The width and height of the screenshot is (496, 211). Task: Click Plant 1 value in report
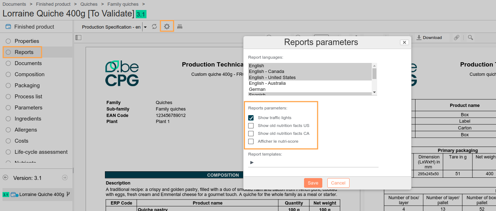click(x=163, y=122)
